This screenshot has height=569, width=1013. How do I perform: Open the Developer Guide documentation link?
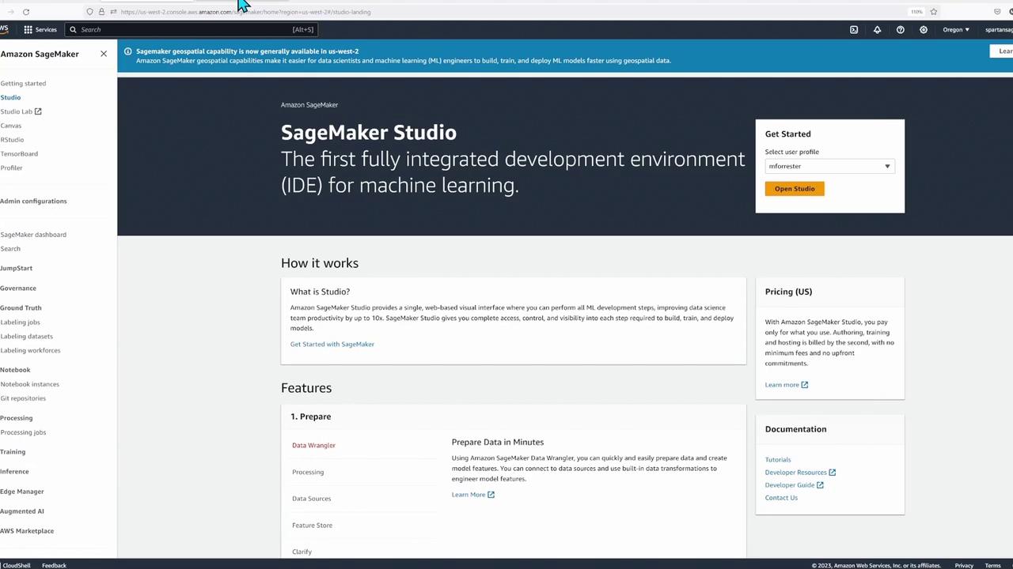point(789,484)
